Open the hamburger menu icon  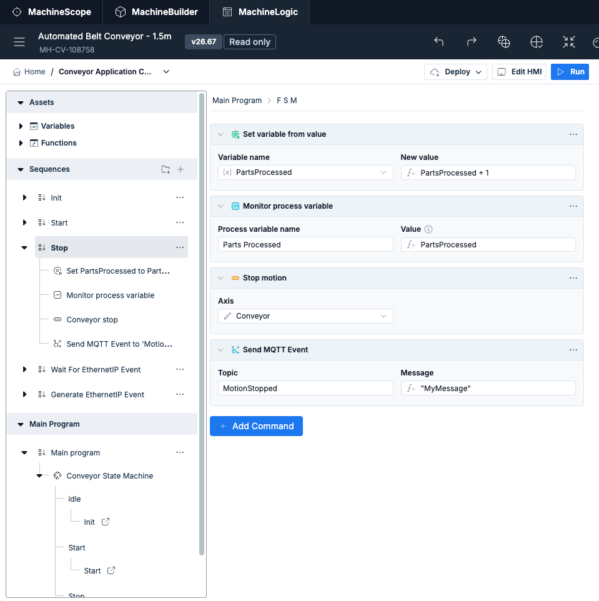click(19, 42)
